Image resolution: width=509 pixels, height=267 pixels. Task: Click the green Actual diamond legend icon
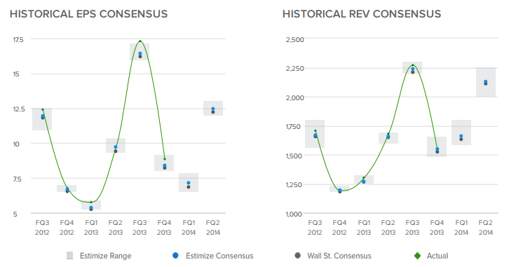click(417, 256)
